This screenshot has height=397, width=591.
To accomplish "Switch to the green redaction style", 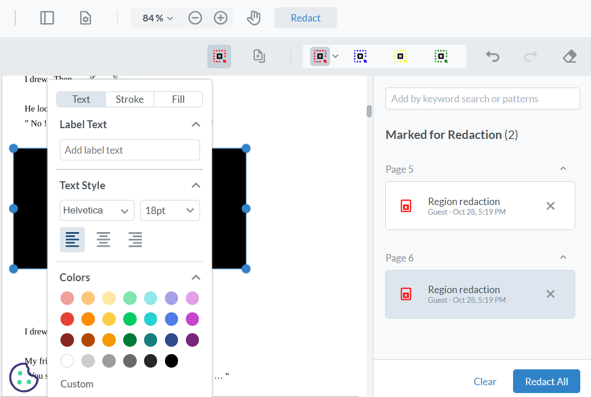I will [x=441, y=56].
